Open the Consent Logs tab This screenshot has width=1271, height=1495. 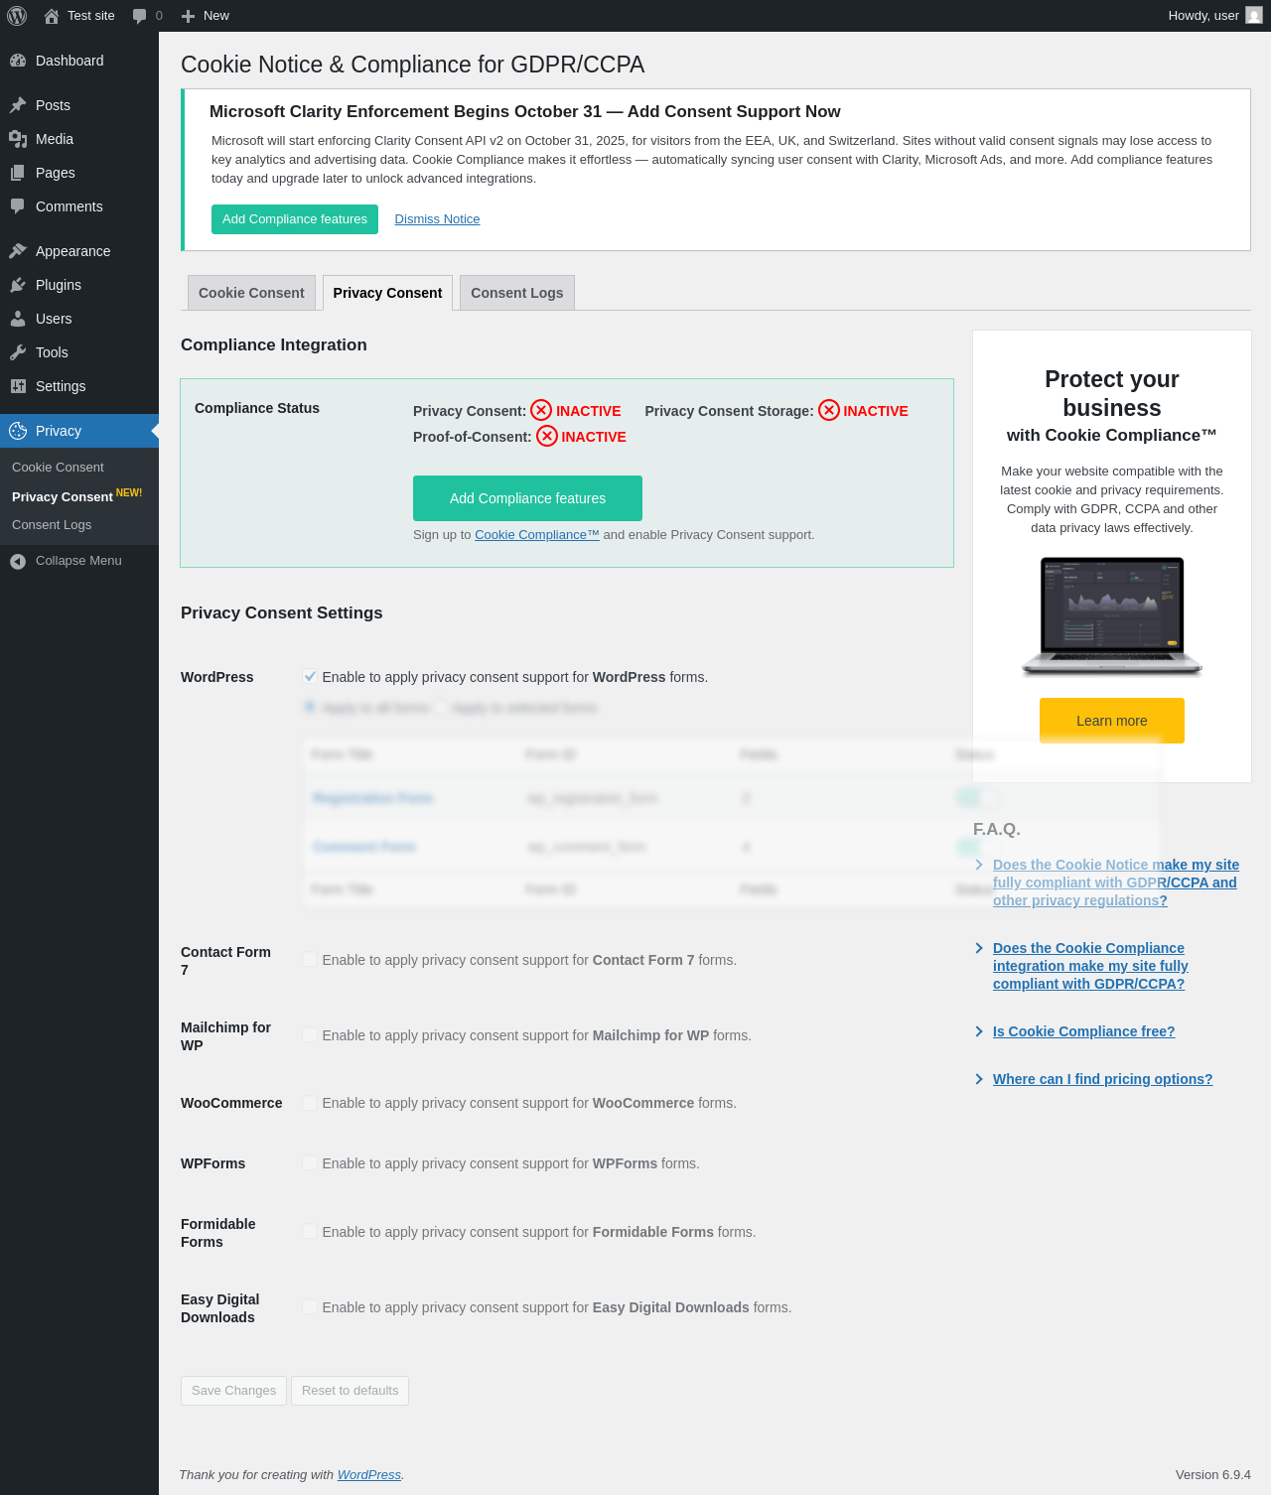click(516, 293)
